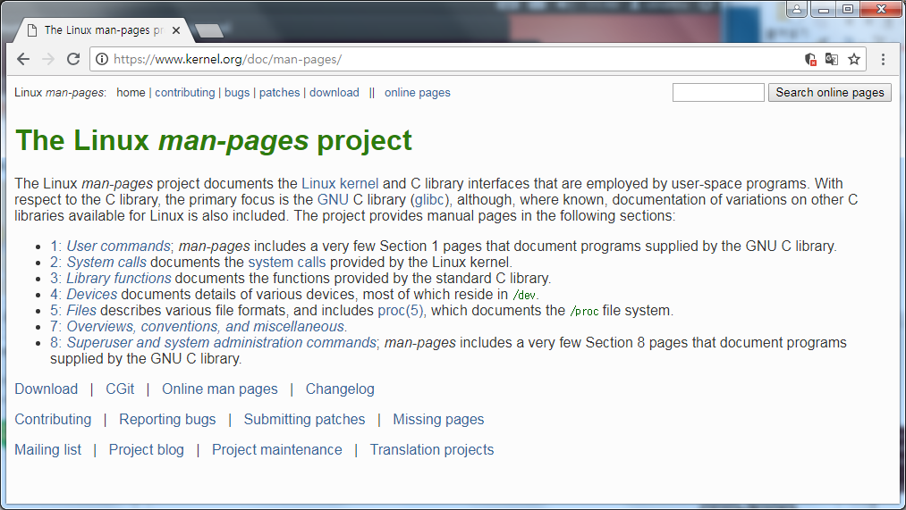Open section 3: Library functions
Viewport: 906px width, 510px height.
110,278
